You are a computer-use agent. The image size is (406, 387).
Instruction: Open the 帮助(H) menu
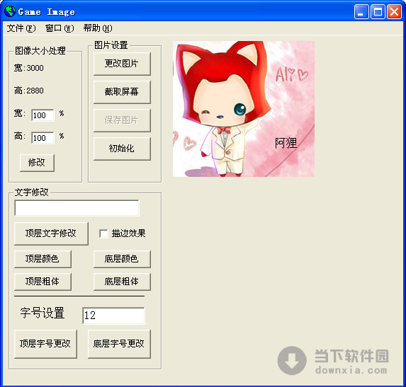coord(98,28)
